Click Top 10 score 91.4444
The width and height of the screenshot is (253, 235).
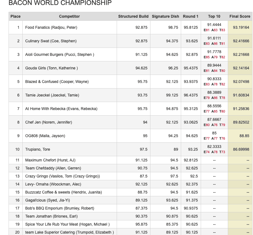pos(214,25)
